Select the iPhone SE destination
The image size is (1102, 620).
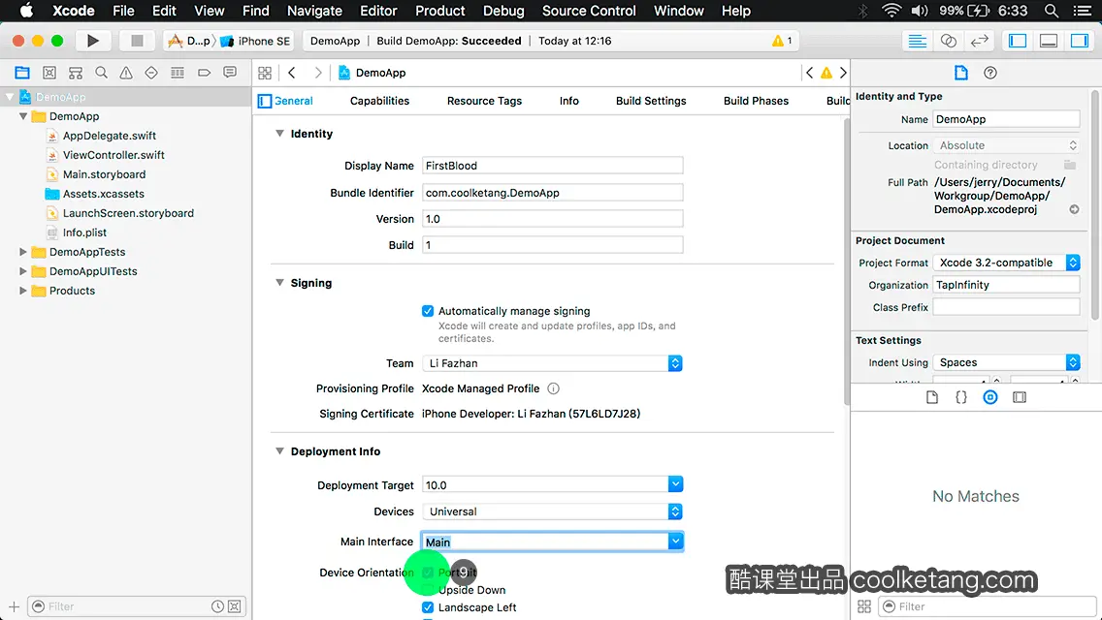click(x=256, y=41)
